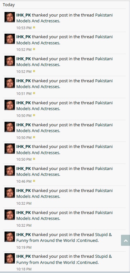Click the yellow star next to 10:51 PM
Screen dimensions: 130x273
[34, 93]
